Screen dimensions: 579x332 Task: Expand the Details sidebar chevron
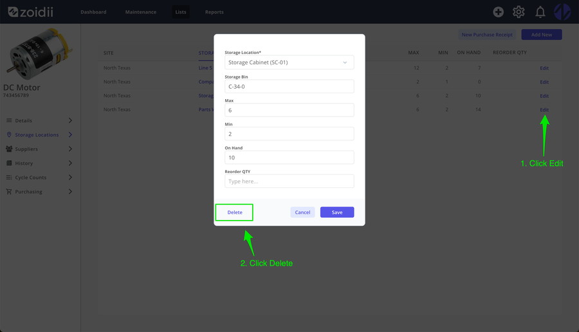[70, 120]
